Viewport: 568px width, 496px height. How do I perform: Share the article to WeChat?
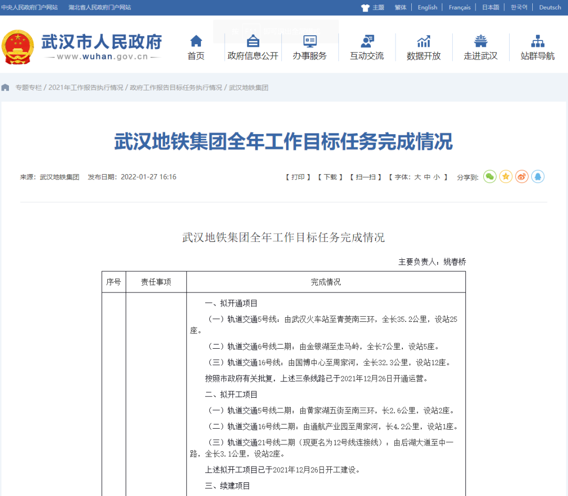click(x=490, y=177)
